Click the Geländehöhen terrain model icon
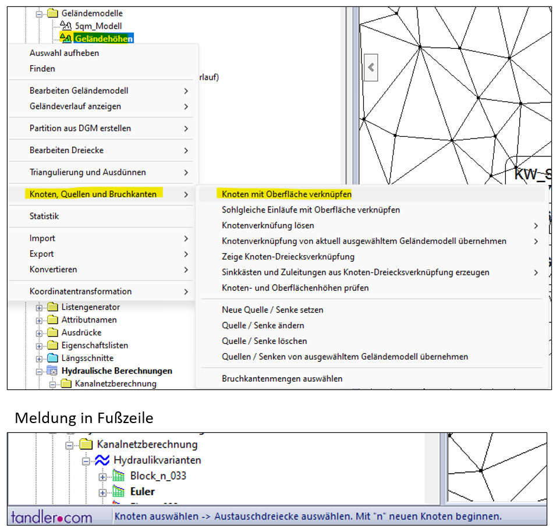This screenshot has height=529, width=553. (x=66, y=38)
